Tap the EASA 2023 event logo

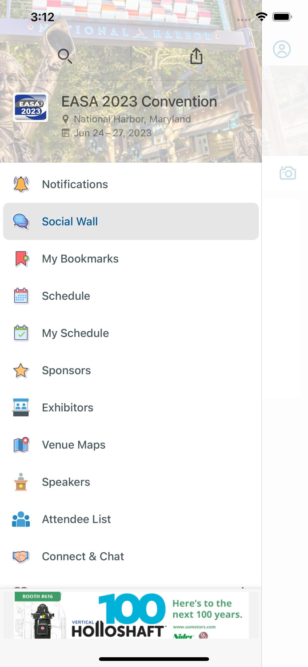tap(31, 107)
